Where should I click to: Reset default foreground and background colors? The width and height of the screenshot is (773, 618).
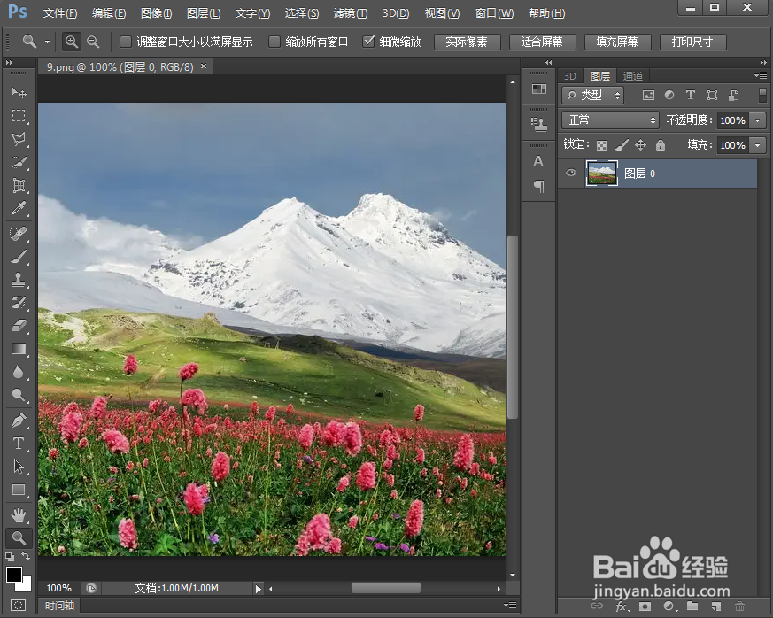[10, 557]
